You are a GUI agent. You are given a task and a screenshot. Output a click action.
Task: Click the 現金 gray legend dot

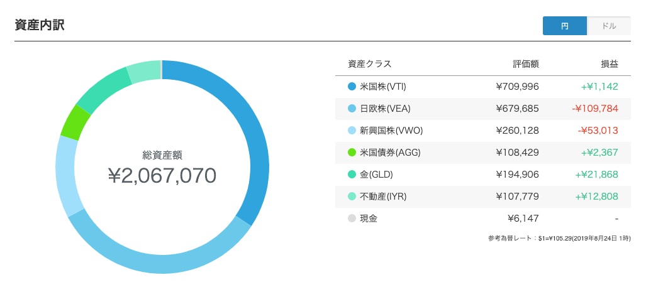pyautogui.click(x=352, y=219)
